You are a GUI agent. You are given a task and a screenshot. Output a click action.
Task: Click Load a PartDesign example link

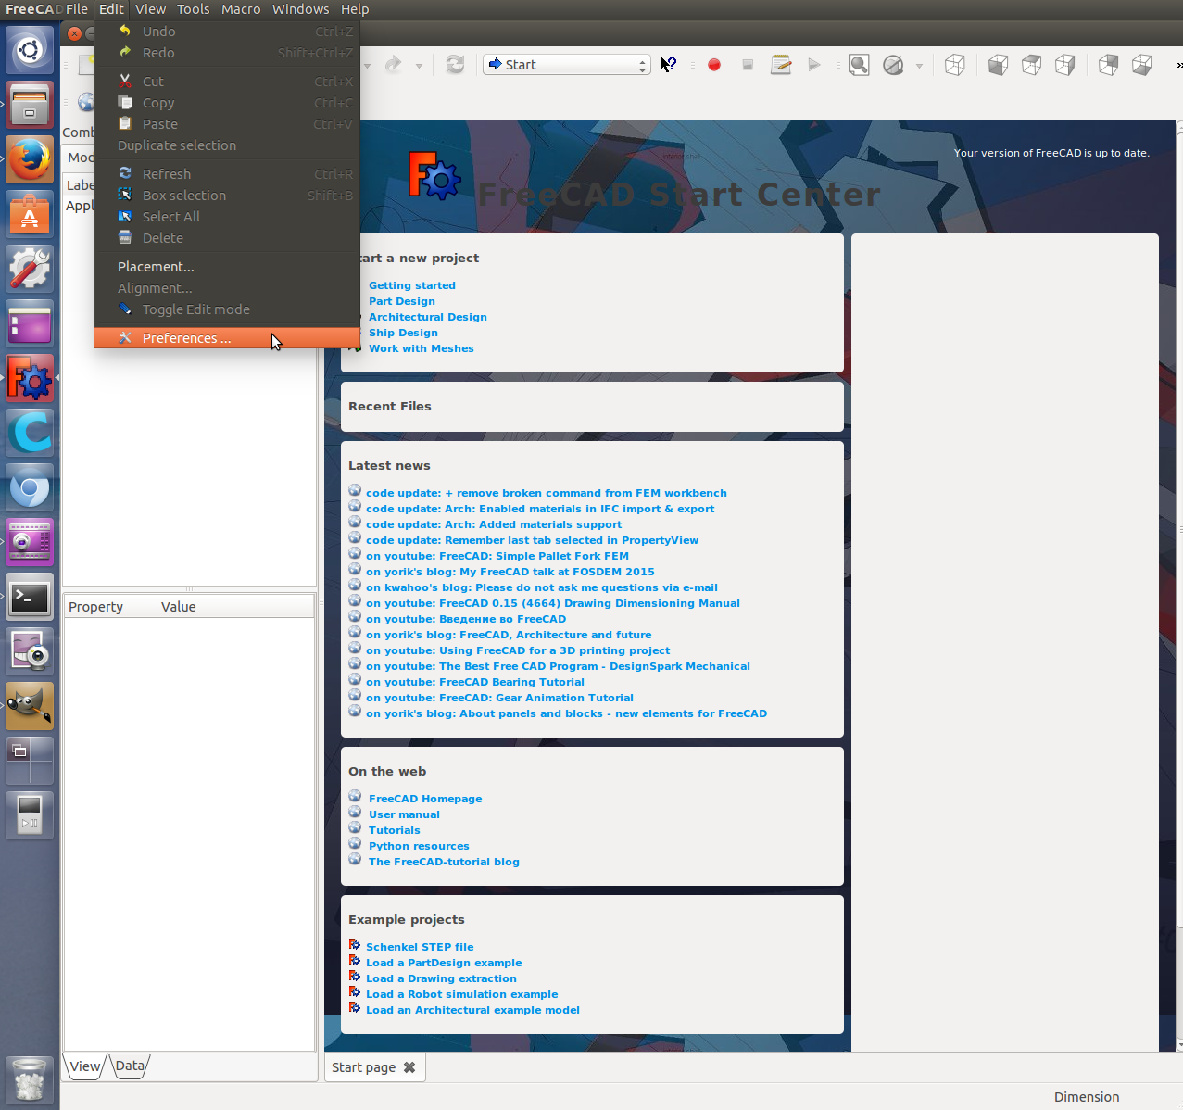coord(443,963)
